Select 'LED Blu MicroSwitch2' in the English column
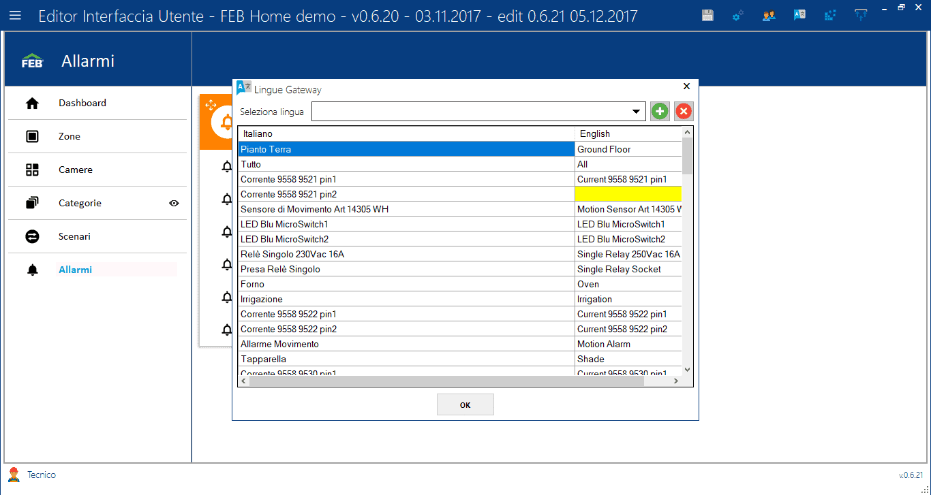Screen dimensions: 931x495 (628, 239)
